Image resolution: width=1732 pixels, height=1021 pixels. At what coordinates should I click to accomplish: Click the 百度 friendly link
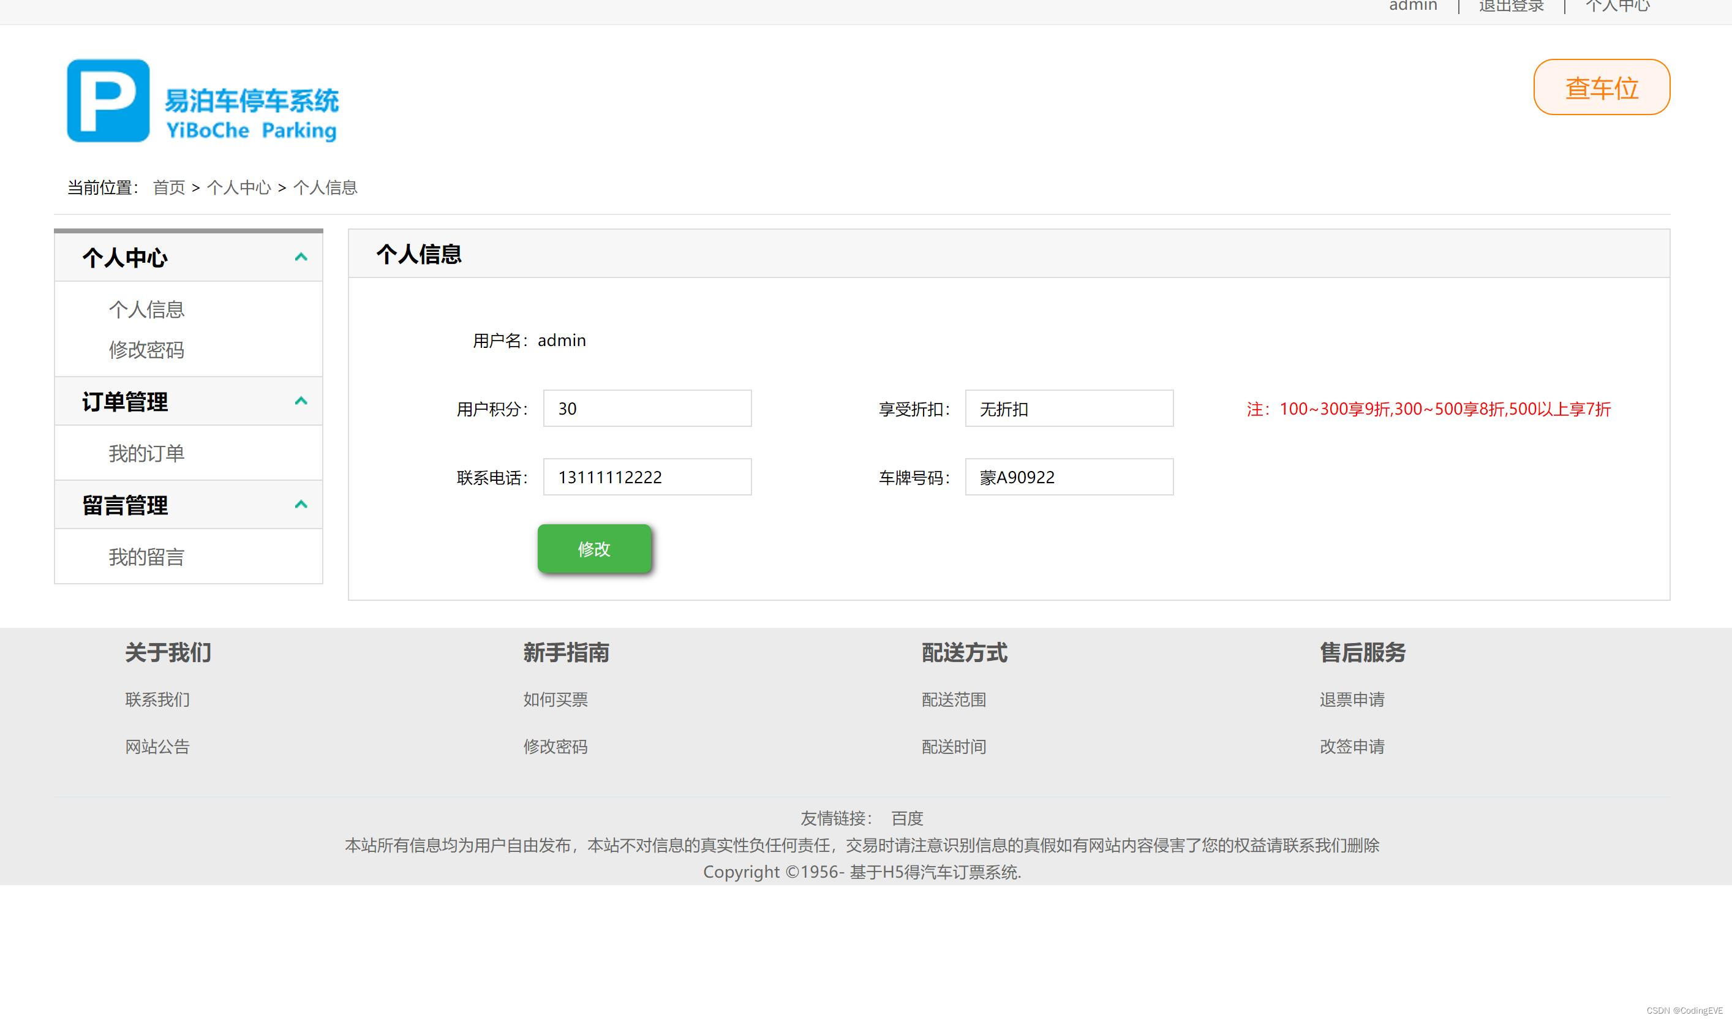click(x=906, y=818)
